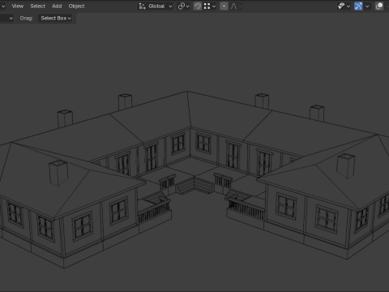Open the Global transform orientation dropdown
The height and width of the screenshot is (292, 389).
coord(156,6)
